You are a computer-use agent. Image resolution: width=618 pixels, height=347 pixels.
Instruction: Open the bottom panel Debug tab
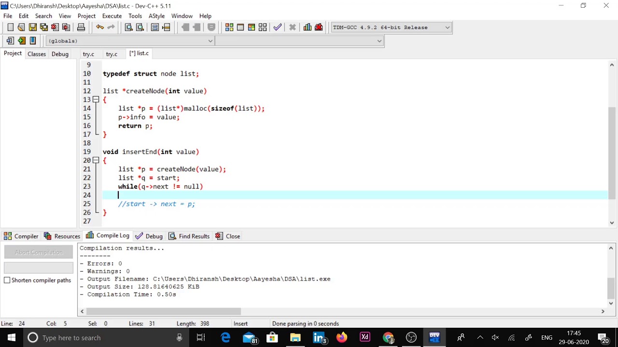(149, 236)
